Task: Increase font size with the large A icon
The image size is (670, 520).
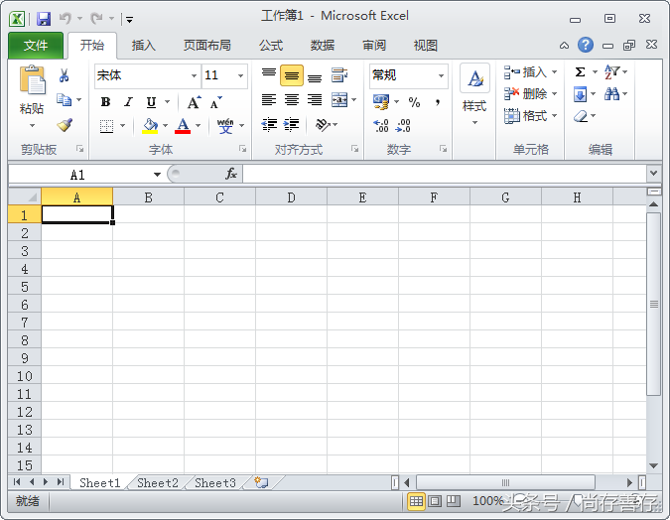Action: pyautogui.click(x=194, y=102)
